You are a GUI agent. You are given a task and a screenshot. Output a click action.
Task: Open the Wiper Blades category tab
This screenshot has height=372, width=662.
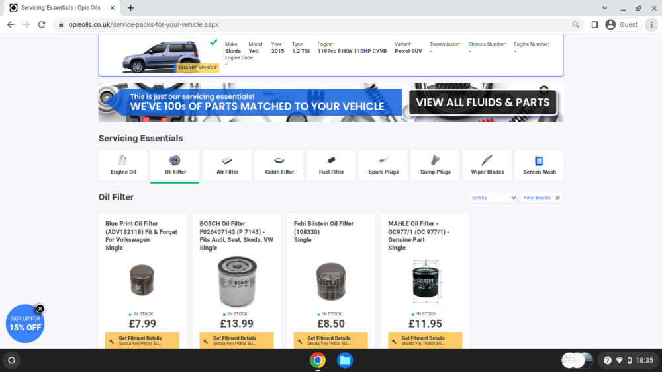pyautogui.click(x=487, y=165)
